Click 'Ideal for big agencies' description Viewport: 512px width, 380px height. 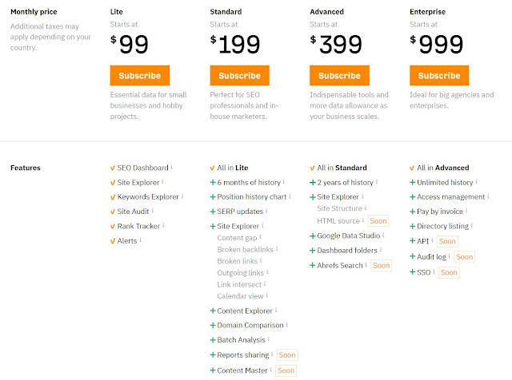(451, 100)
